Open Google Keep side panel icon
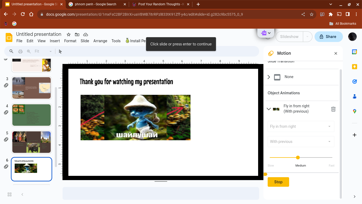This screenshot has width=362, height=204. pos(355,67)
